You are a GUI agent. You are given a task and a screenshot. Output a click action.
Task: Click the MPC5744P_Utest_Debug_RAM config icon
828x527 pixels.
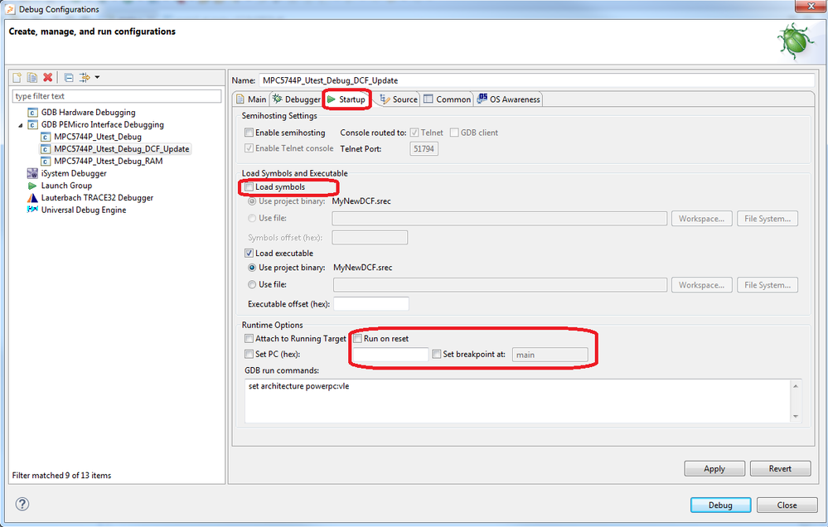pos(46,161)
